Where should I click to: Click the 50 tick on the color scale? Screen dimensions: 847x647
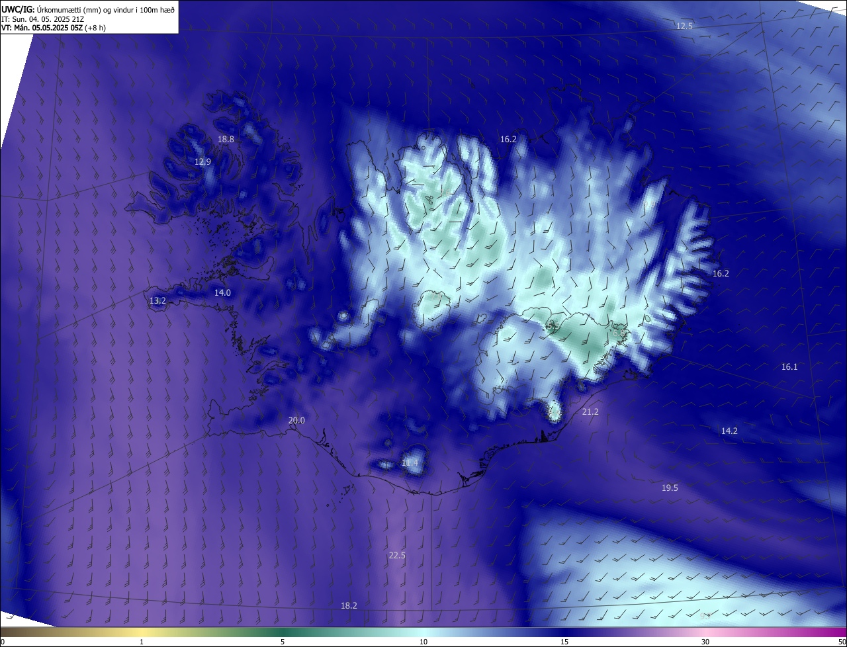point(842,642)
